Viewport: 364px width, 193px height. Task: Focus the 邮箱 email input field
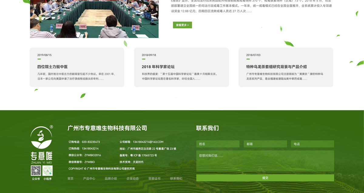point(265,144)
